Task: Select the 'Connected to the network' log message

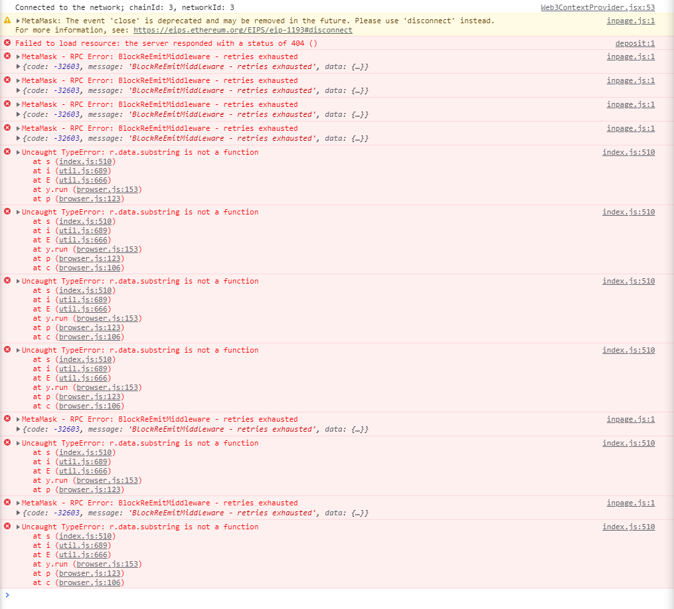Action: [x=125, y=7]
